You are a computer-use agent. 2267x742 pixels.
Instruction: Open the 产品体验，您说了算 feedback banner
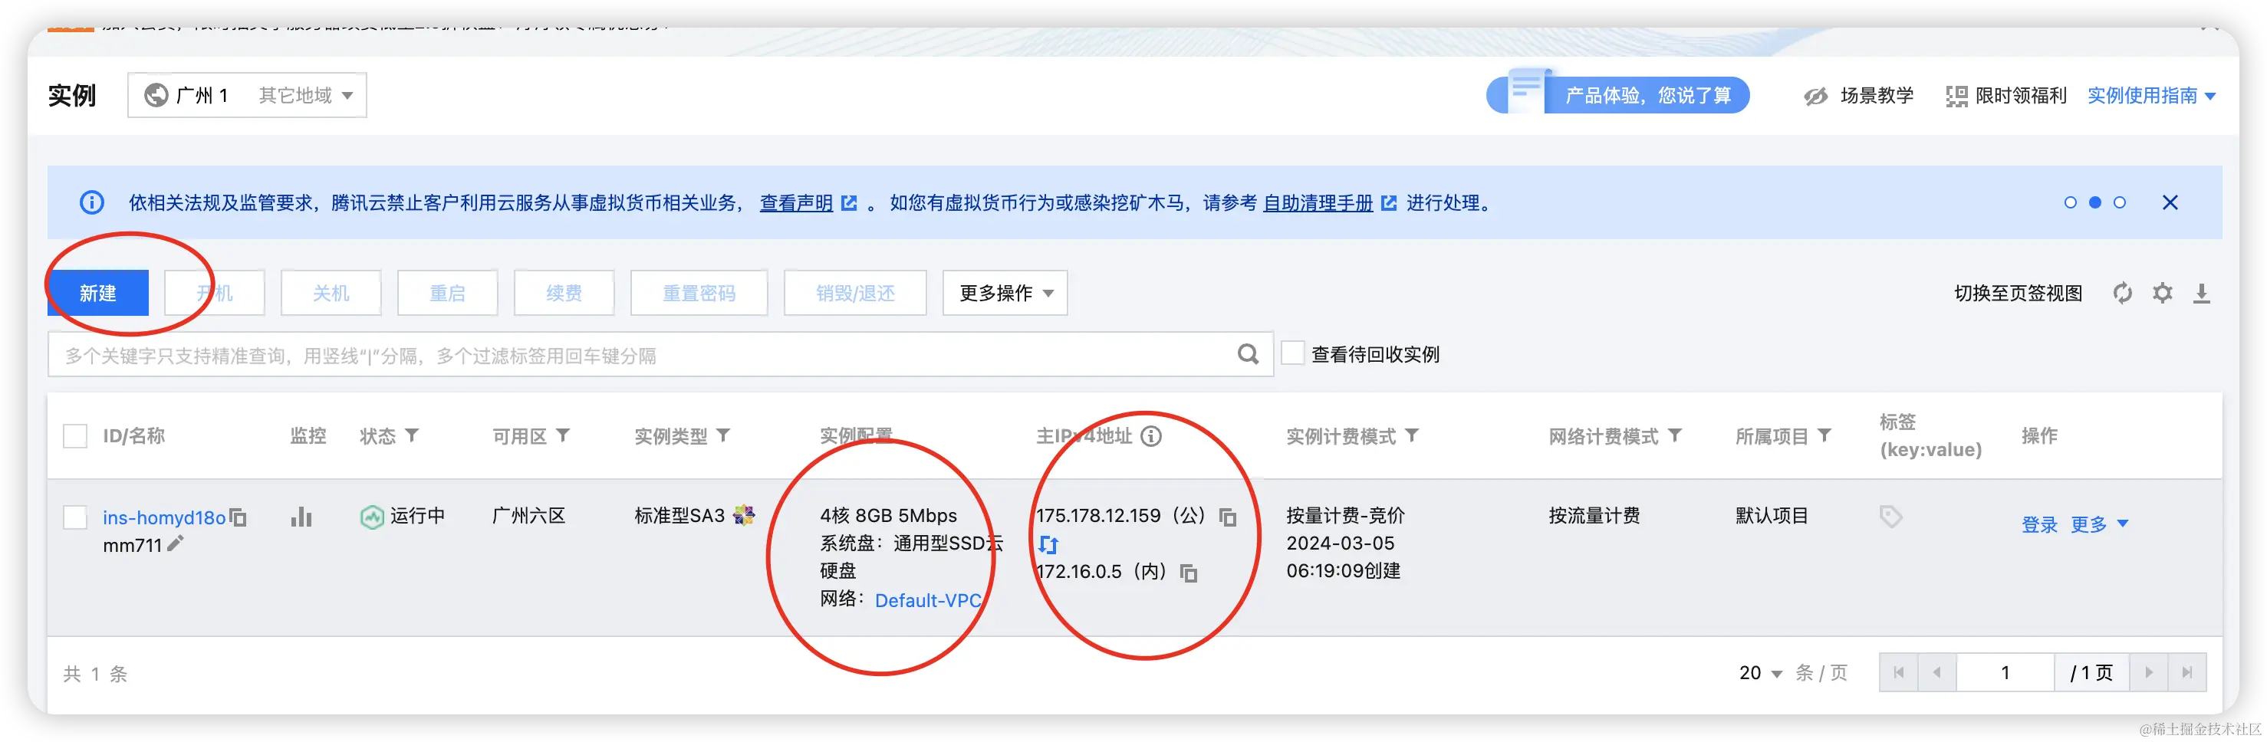(x=1617, y=94)
